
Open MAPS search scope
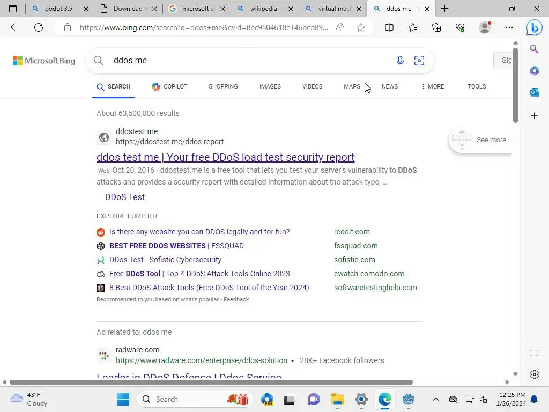352,86
